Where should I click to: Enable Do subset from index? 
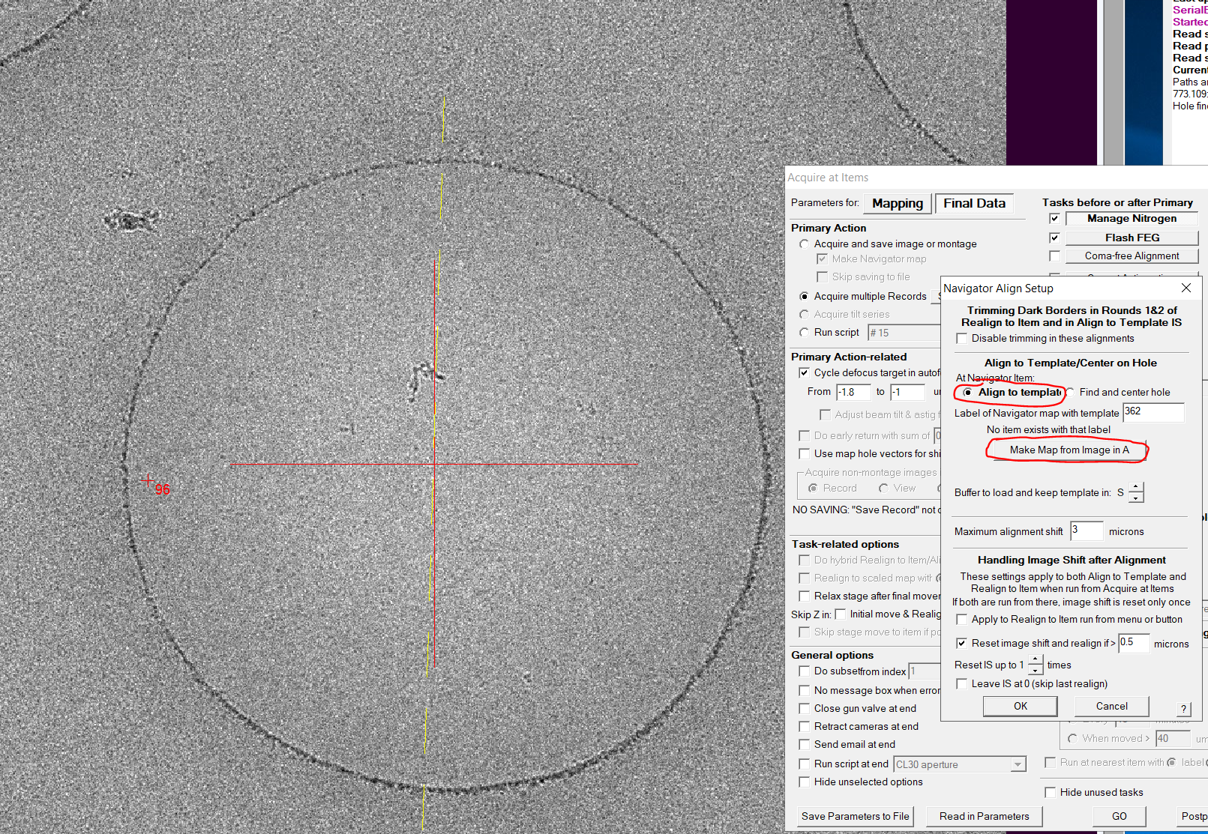(x=805, y=671)
